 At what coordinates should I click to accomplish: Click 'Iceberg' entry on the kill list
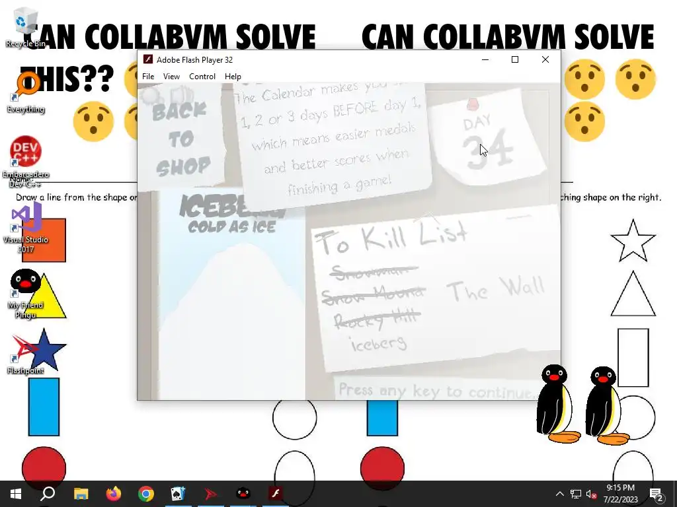tap(379, 343)
